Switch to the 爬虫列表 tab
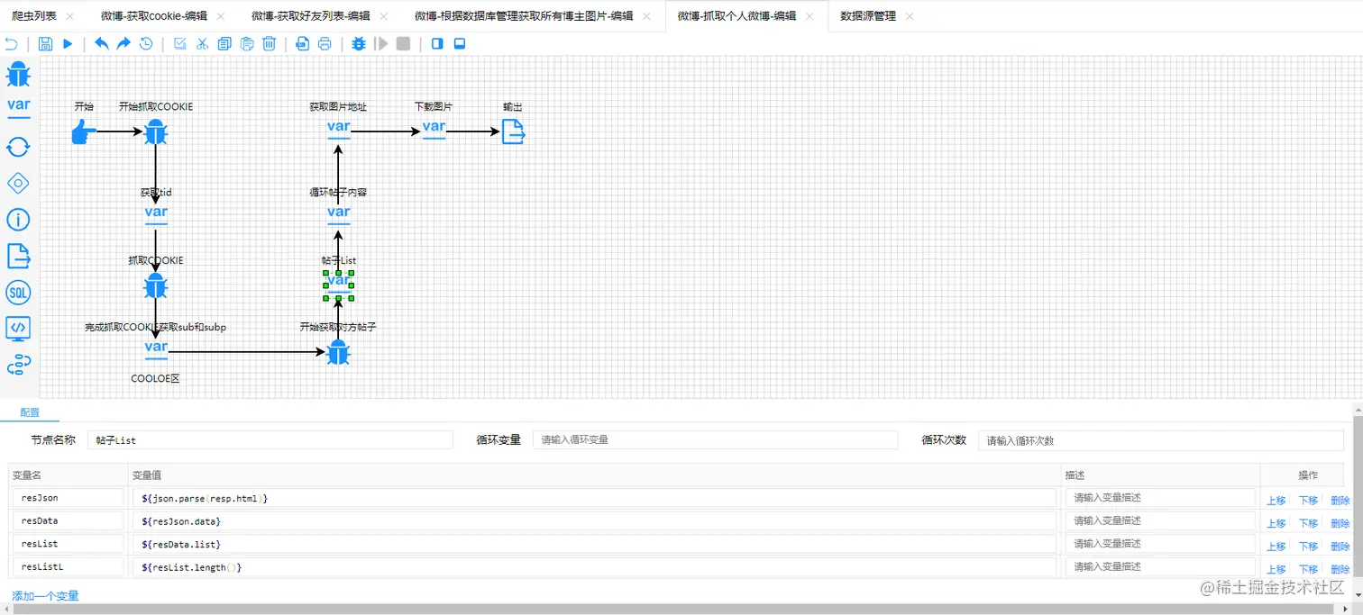This screenshot has height=615, width=1363. point(34,16)
